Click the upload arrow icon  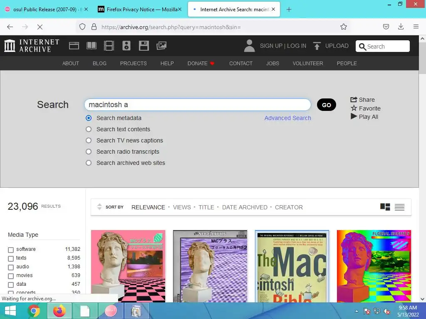pos(317,46)
